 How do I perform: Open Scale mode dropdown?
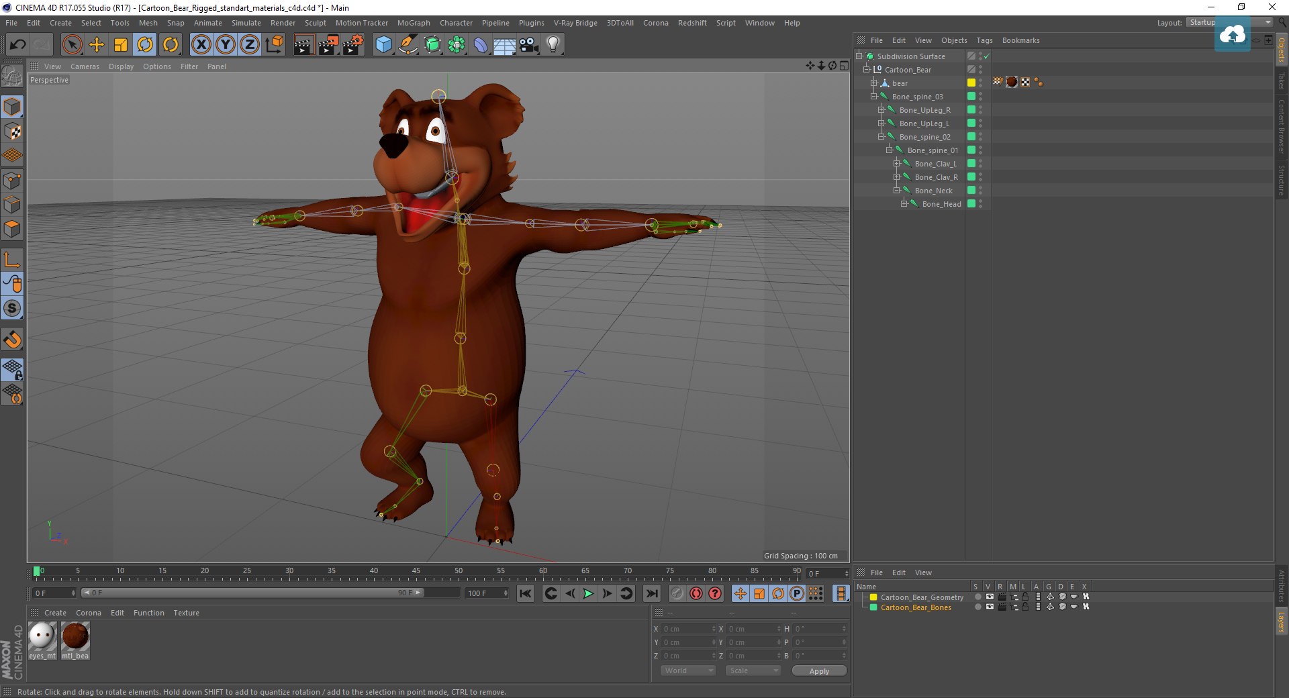click(x=753, y=670)
